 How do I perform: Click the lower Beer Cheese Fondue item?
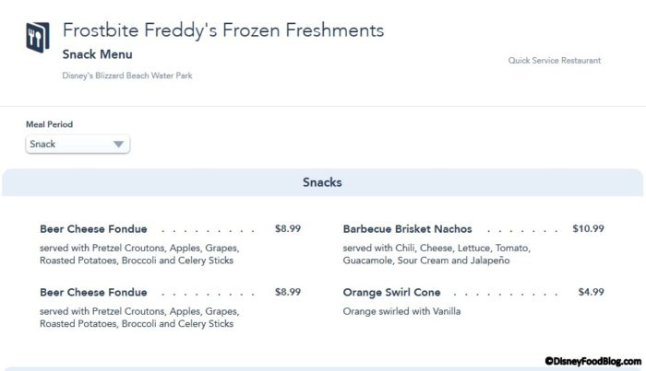click(x=93, y=292)
